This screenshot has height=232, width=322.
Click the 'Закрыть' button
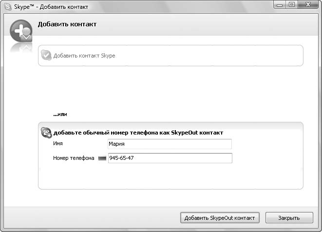(289, 218)
